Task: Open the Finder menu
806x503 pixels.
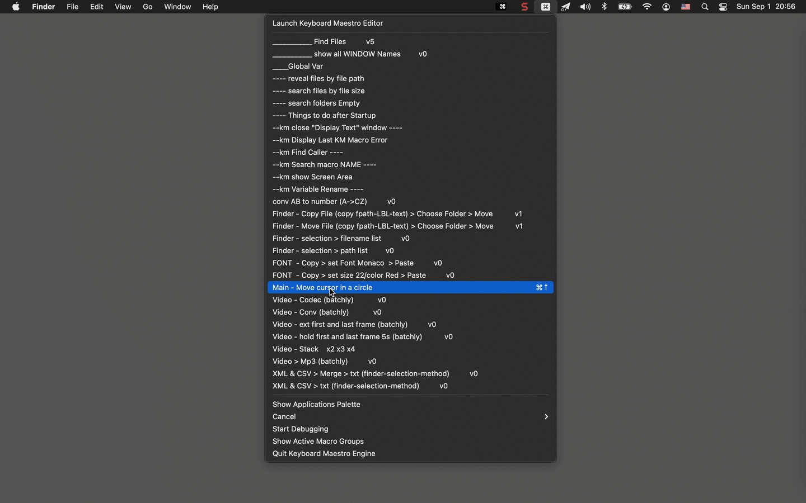Action: click(x=44, y=7)
